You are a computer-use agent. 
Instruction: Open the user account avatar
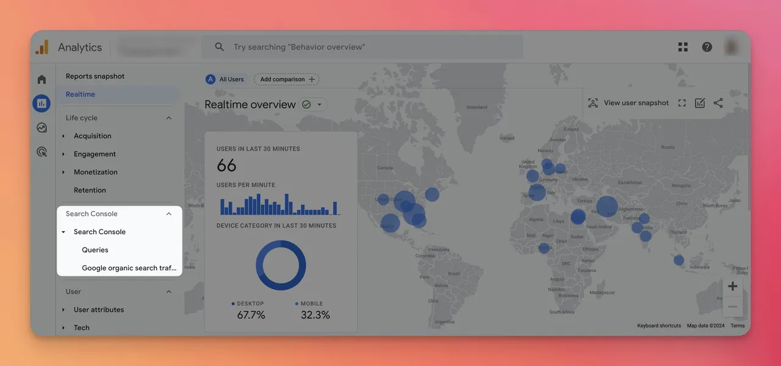(732, 47)
